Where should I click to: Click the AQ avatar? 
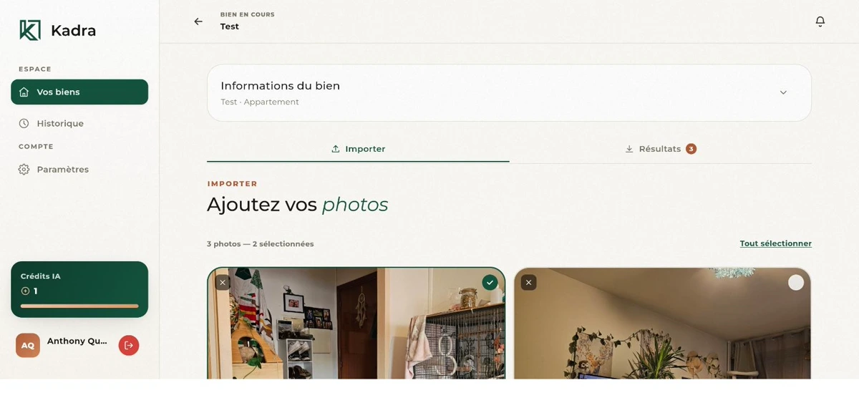(x=28, y=345)
